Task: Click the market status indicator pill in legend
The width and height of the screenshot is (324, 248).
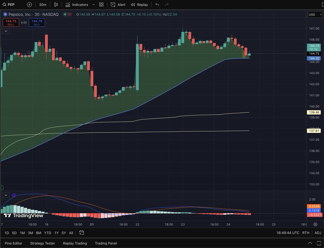Action: point(67,14)
